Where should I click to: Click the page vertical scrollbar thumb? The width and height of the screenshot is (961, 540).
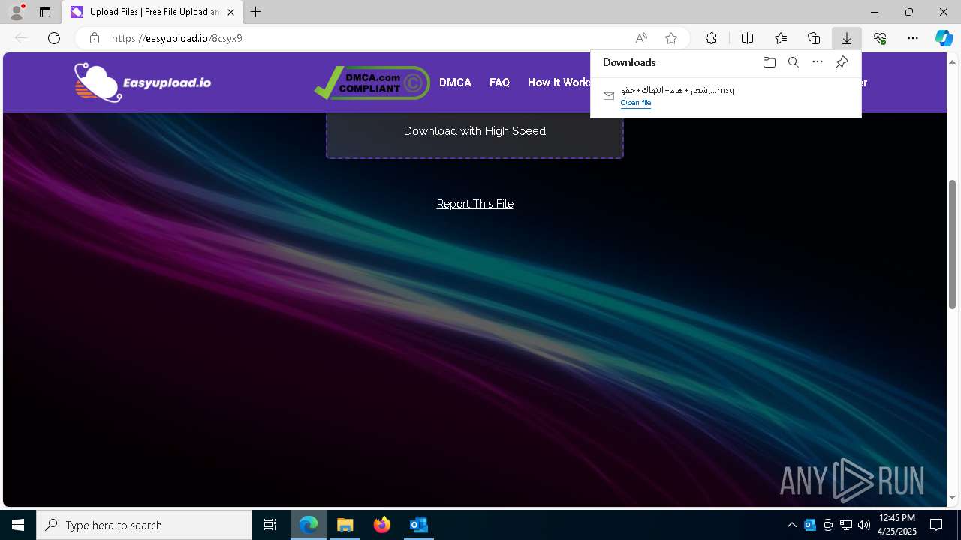[x=952, y=244]
